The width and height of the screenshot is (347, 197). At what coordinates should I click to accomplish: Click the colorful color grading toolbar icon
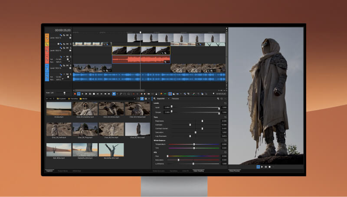pyautogui.click(x=193, y=94)
